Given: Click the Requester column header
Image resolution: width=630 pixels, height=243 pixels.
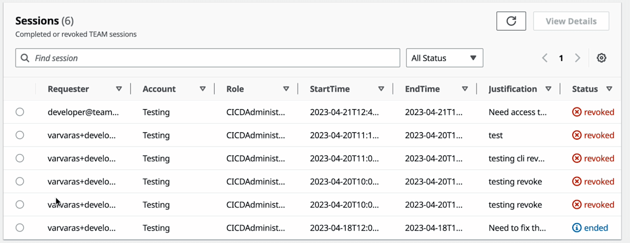Looking at the screenshot, I should (x=68, y=89).
